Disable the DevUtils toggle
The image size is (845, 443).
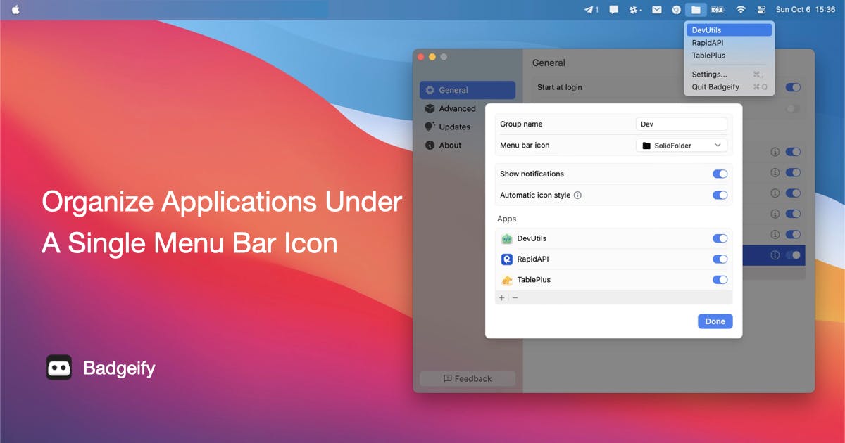coord(720,238)
